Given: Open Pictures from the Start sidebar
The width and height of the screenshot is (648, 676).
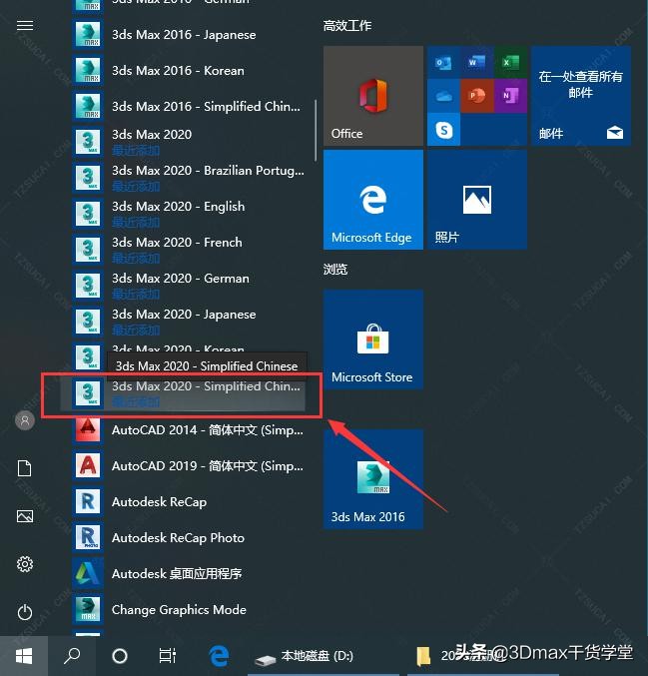Looking at the screenshot, I should pos(25,516).
